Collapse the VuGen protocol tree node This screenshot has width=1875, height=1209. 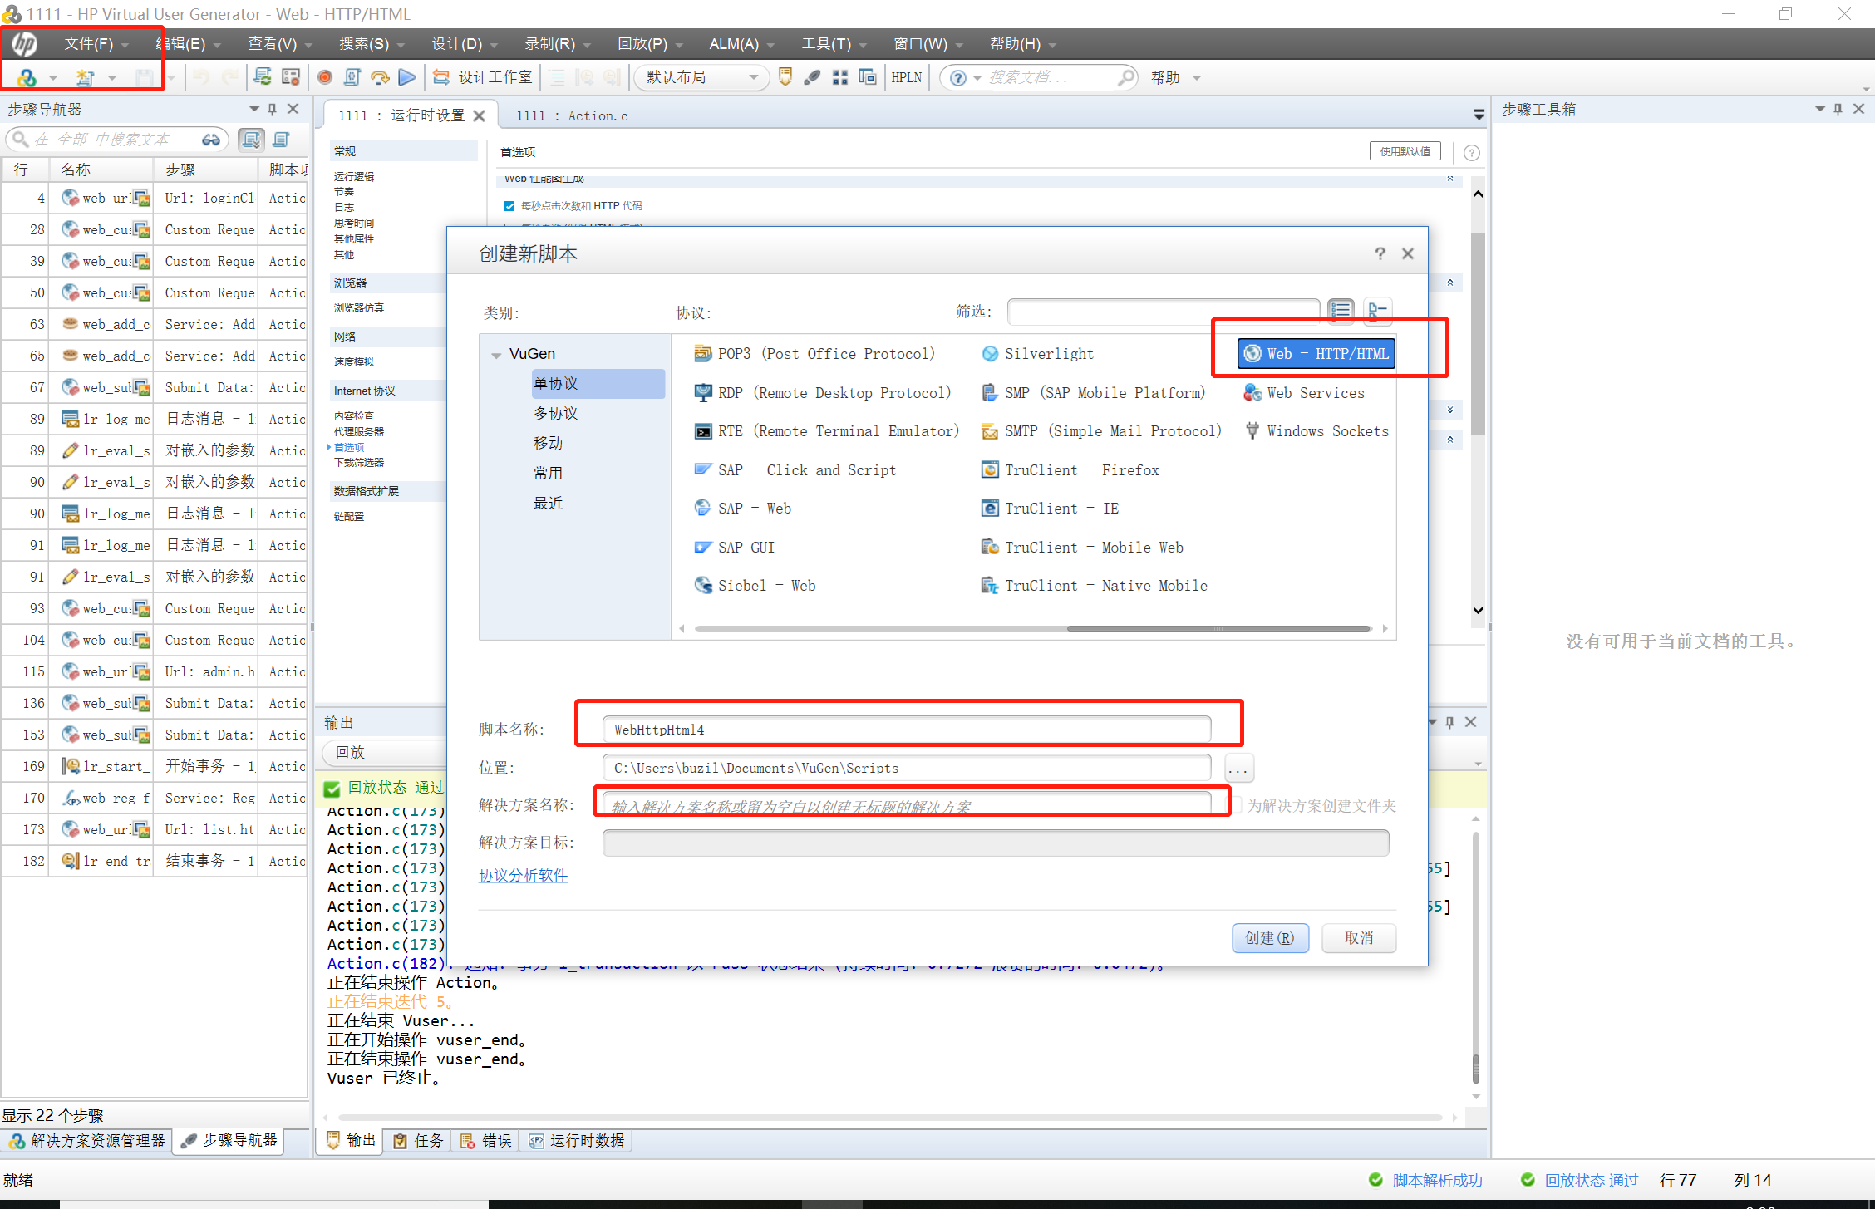pyautogui.click(x=497, y=353)
